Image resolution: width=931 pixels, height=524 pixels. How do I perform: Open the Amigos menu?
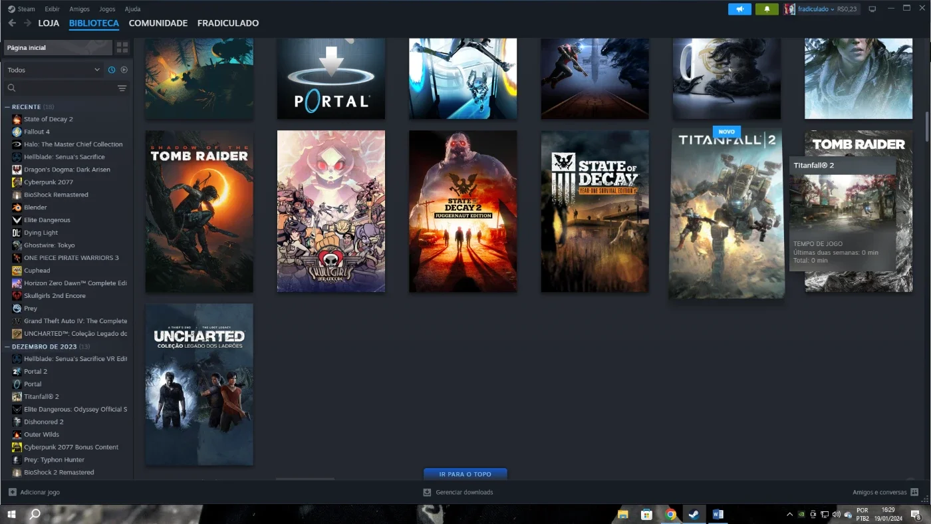pyautogui.click(x=79, y=9)
